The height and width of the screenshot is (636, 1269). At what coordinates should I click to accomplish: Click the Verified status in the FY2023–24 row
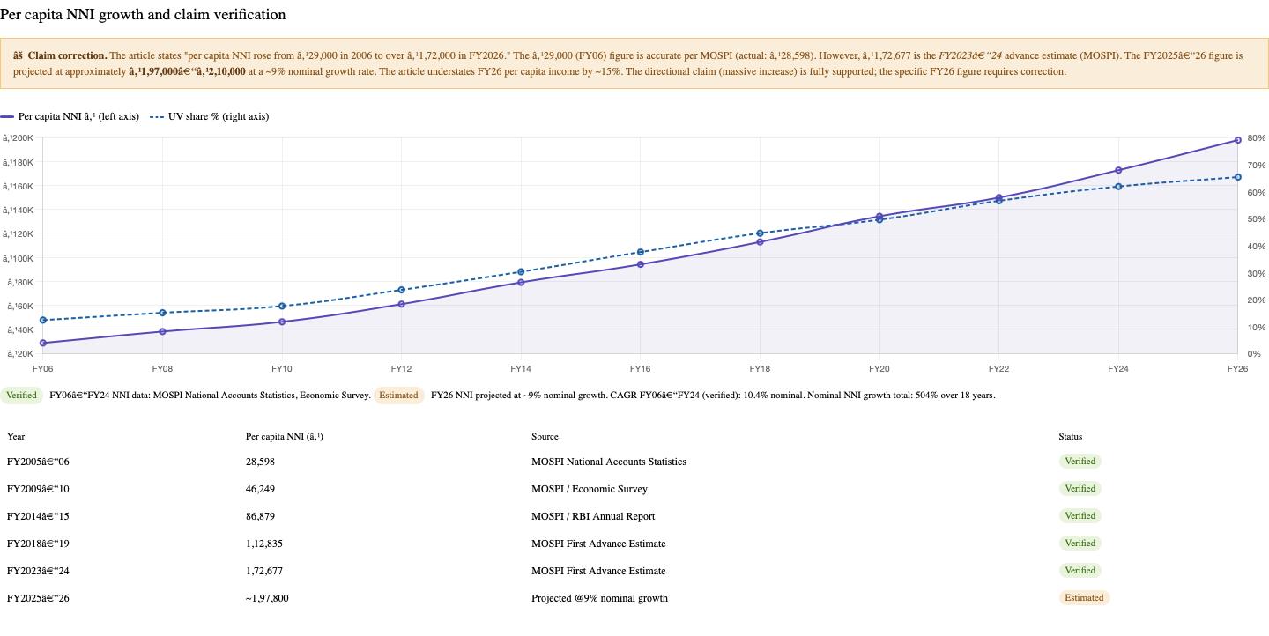point(1080,571)
